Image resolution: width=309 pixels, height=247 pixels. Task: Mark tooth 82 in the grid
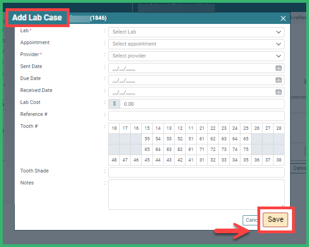coord(180,149)
